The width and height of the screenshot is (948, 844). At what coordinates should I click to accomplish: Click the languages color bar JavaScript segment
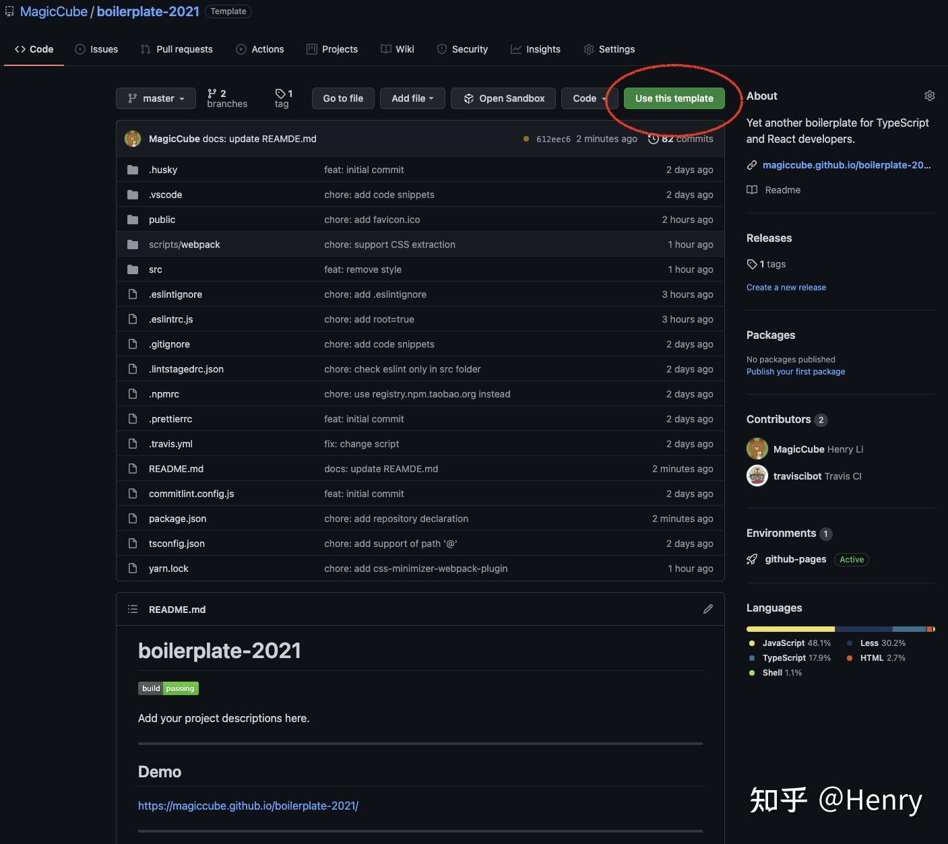point(790,629)
